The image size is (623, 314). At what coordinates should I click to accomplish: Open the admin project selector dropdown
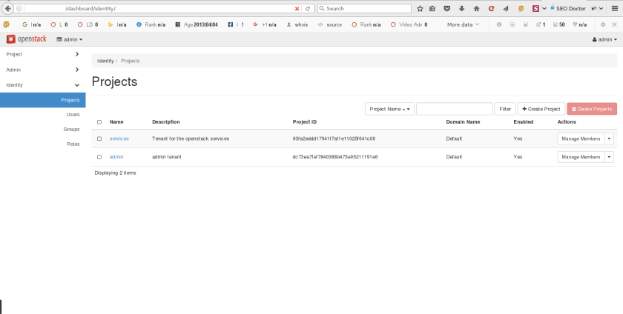point(70,39)
